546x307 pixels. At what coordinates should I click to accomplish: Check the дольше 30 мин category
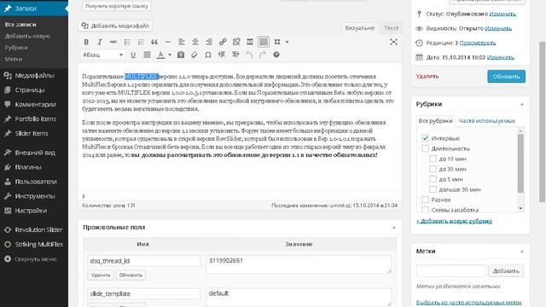[x=433, y=189]
